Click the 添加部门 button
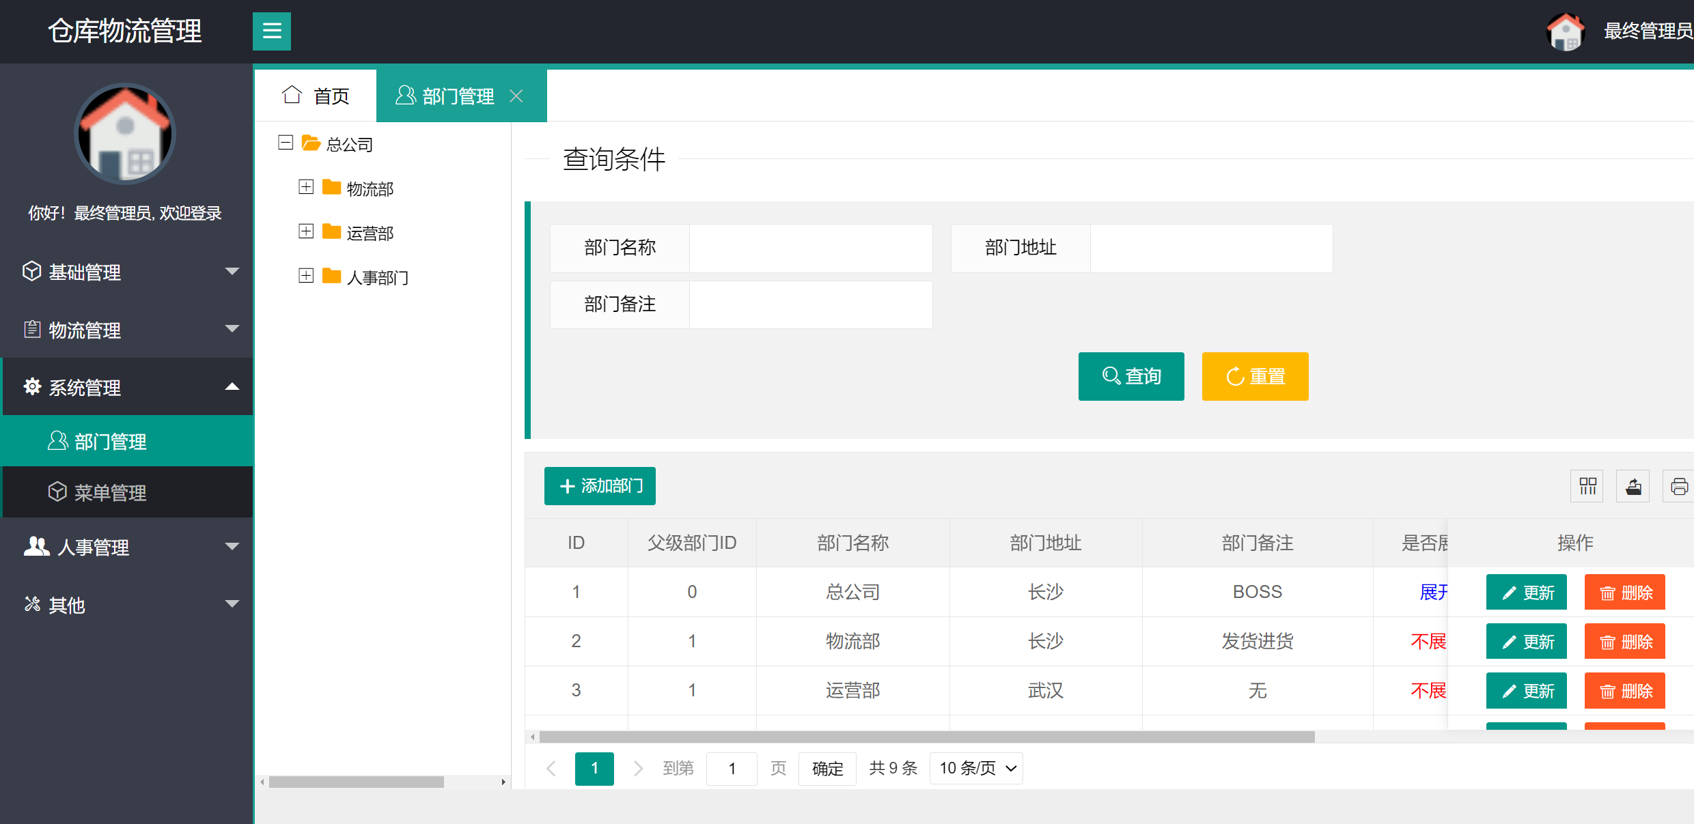The width and height of the screenshot is (1694, 824). [x=599, y=485]
